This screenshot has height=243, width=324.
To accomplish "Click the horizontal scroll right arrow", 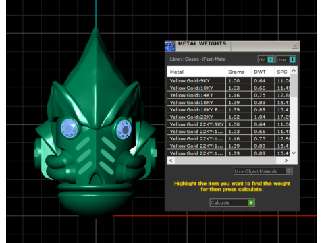I will (286, 161).
